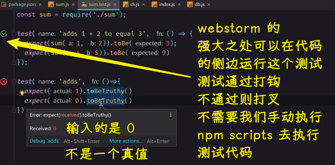Open the yellow lightbulb quick-fix icon
The image size is (335, 165).
click(22, 92)
